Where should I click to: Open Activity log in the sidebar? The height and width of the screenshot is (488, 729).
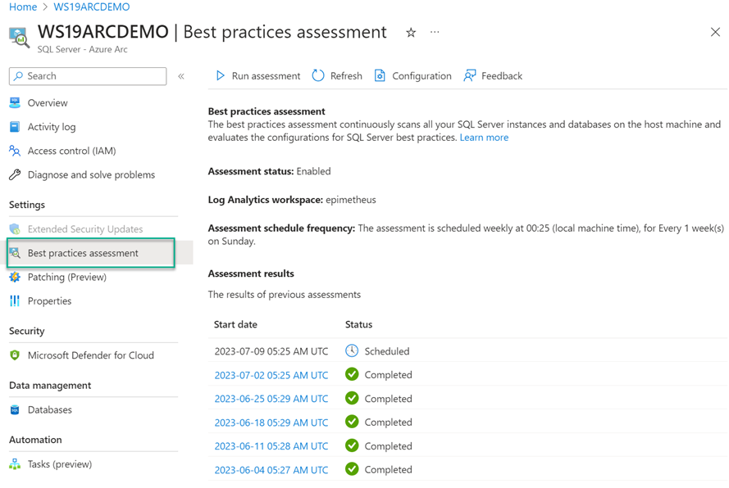tap(51, 127)
